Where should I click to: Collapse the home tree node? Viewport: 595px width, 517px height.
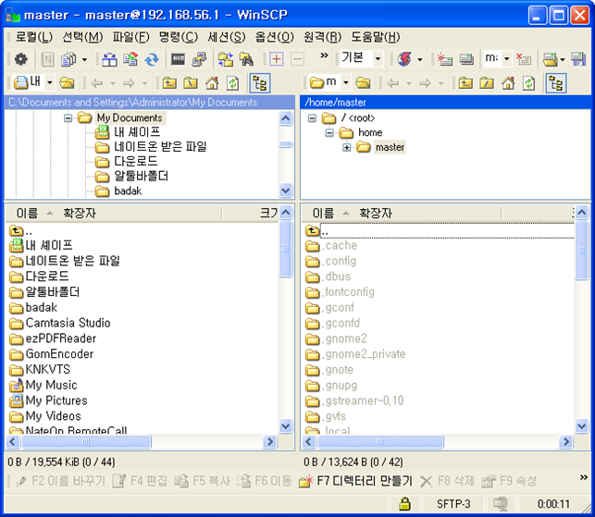[x=329, y=133]
